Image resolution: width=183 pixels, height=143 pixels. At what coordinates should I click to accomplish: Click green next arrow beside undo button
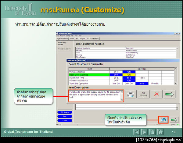pyautogui.click(x=174, y=120)
